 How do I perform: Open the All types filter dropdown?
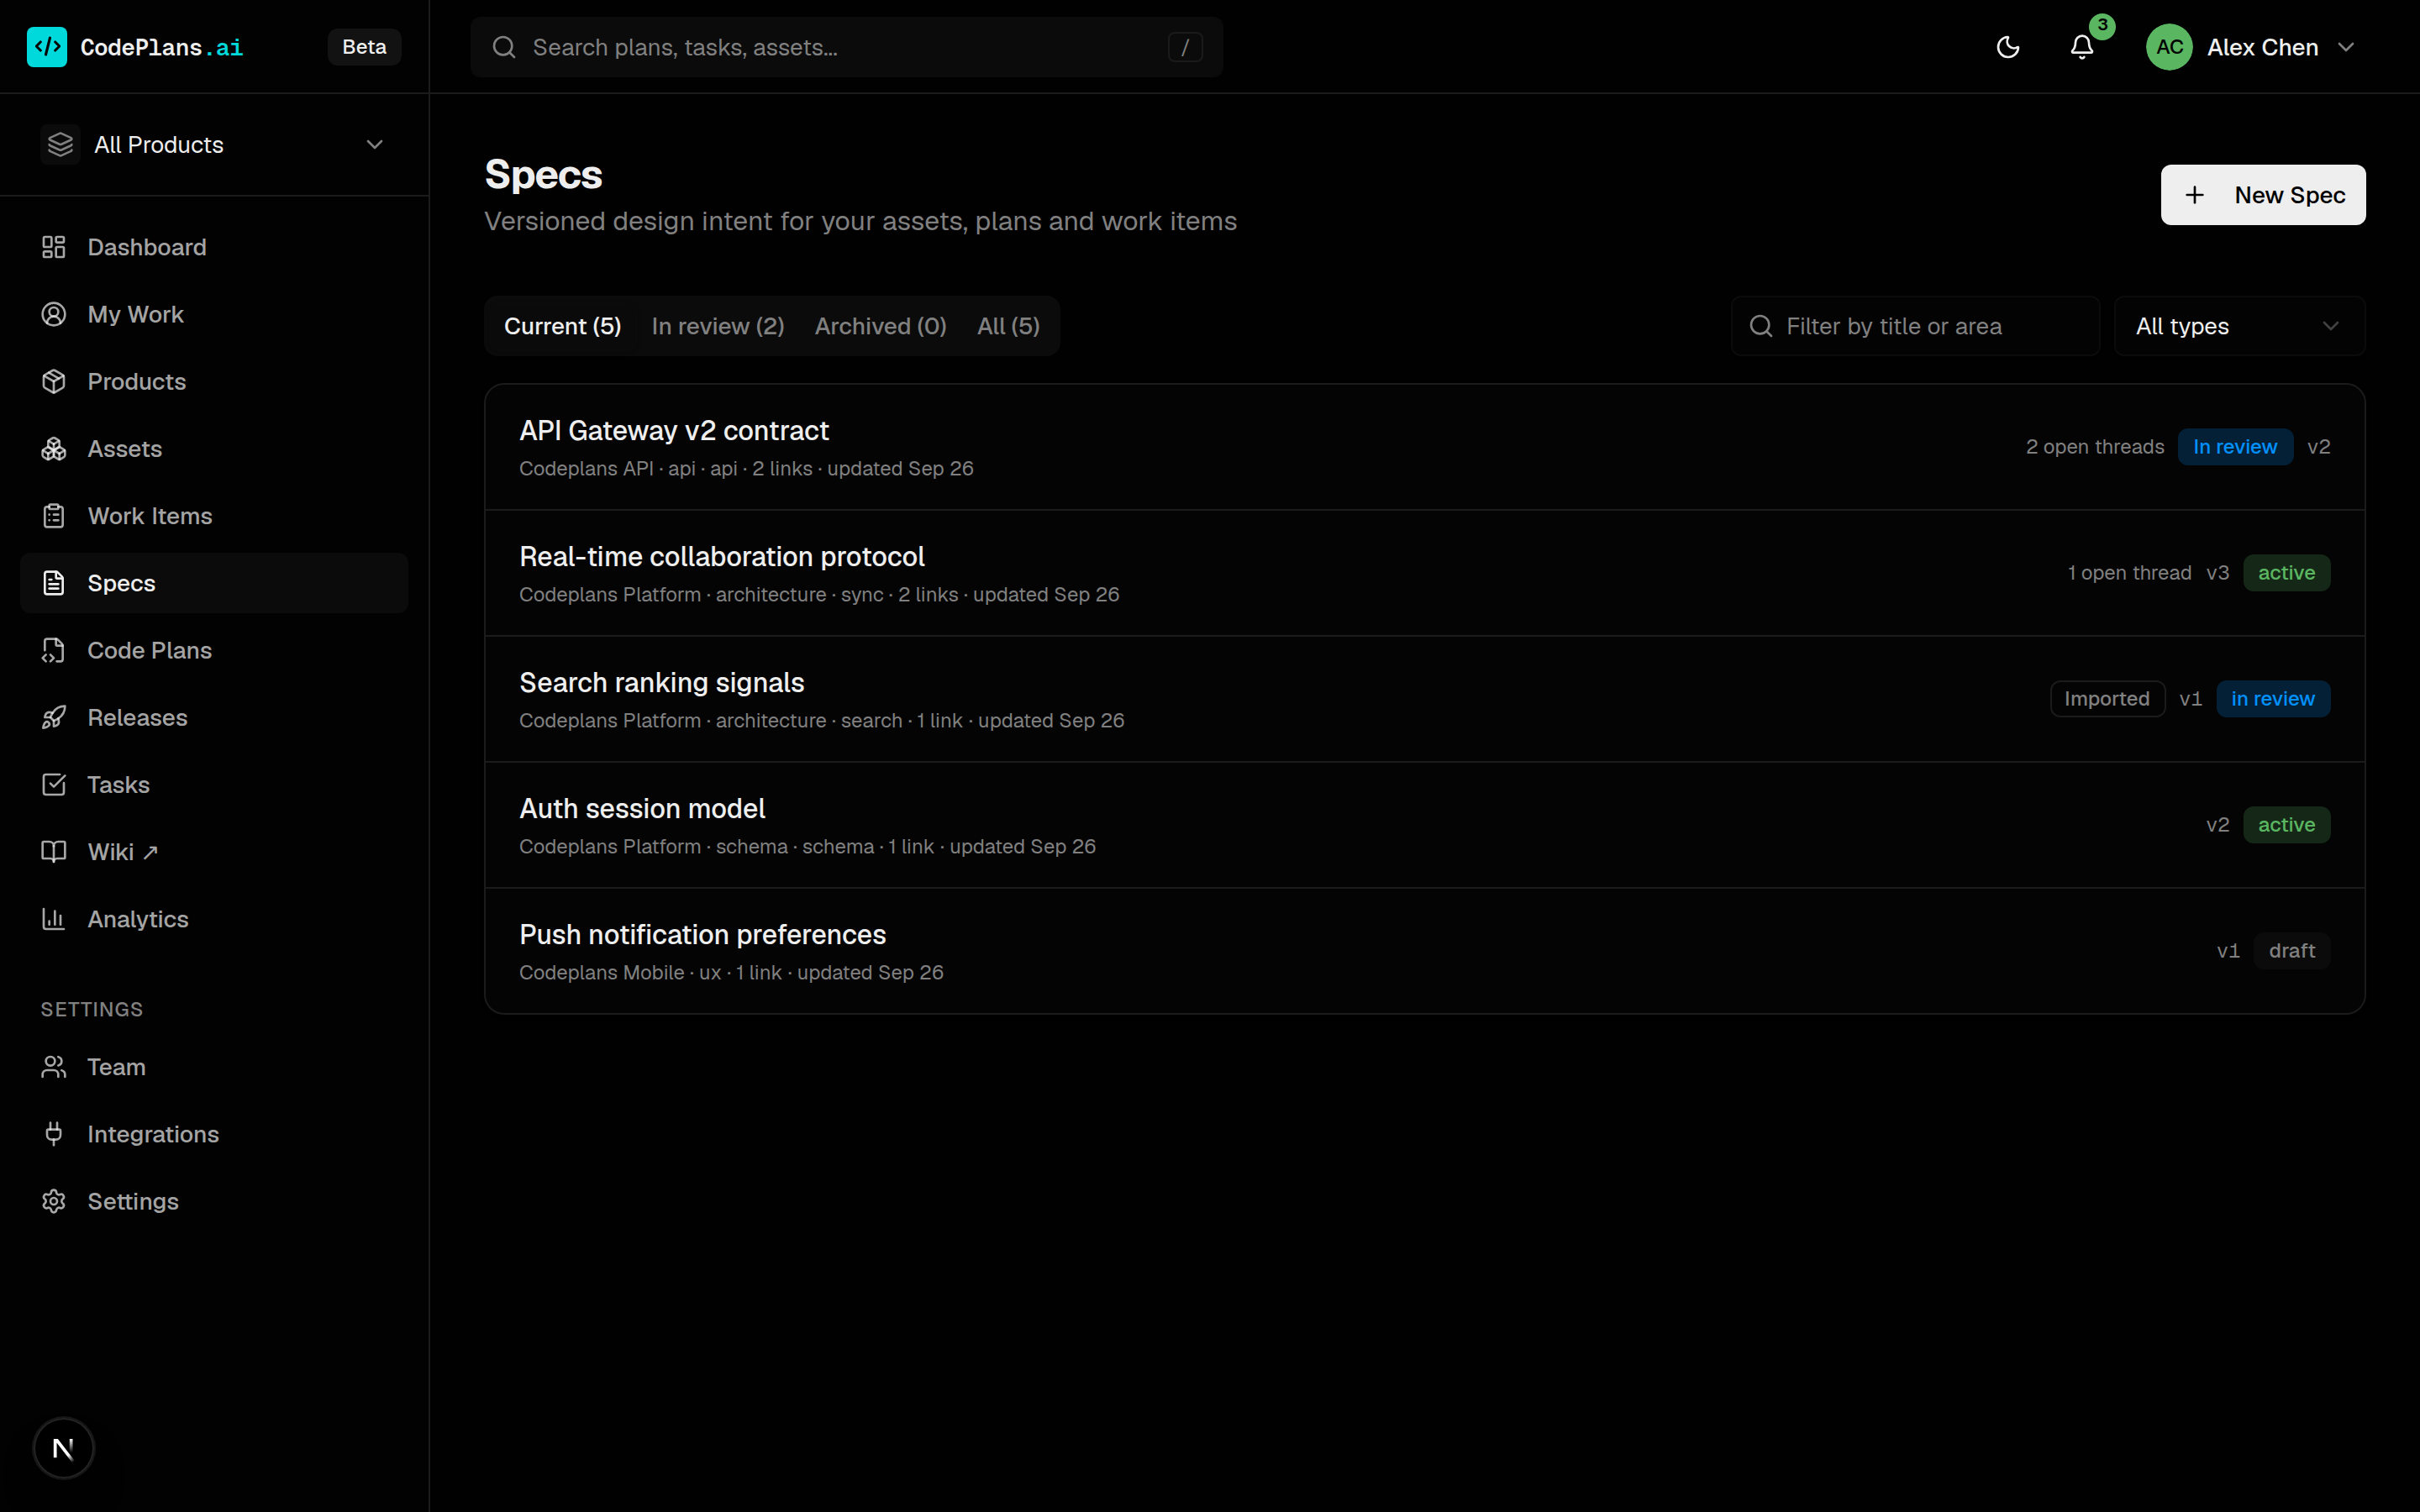(2239, 326)
